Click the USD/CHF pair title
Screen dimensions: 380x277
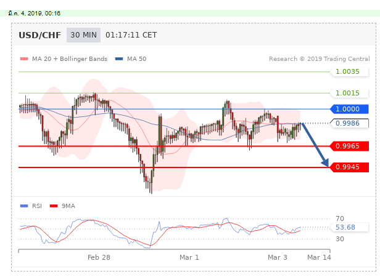(x=39, y=35)
